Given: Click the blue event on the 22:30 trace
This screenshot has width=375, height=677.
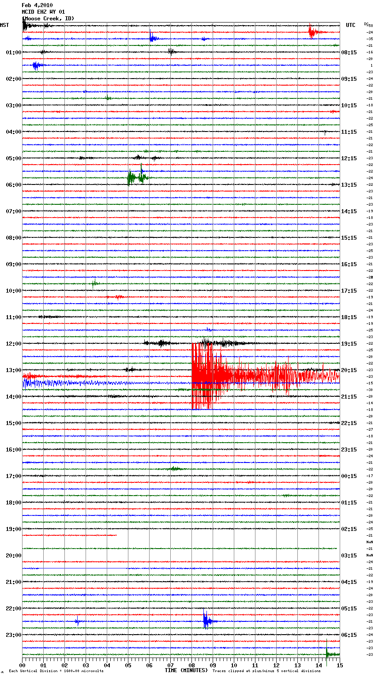Looking at the screenshot, I should pyautogui.click(x=206, y=621).
